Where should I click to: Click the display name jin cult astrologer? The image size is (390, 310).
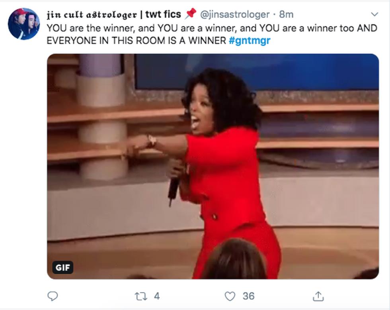[92, 15]
